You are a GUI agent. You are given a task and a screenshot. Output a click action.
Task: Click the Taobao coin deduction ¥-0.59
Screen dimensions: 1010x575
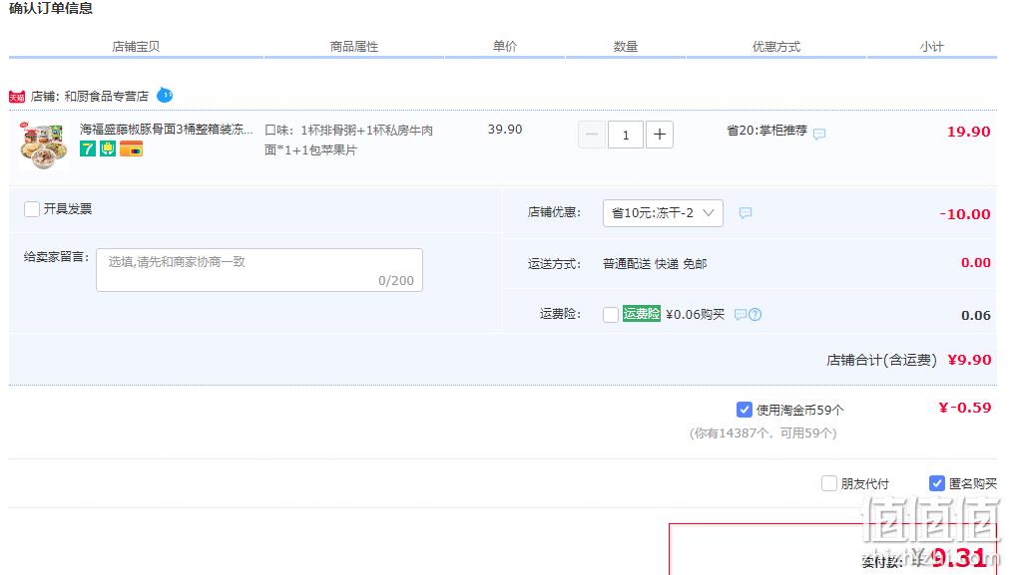pos(965,408)
